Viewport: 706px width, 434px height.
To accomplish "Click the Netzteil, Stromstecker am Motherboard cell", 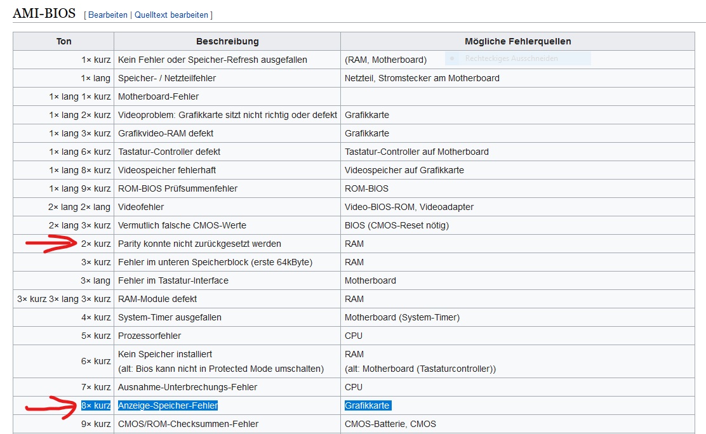I will pos(422,78).
